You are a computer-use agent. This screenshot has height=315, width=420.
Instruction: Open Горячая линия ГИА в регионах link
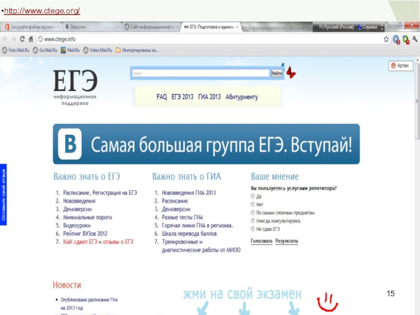point(197,226)
